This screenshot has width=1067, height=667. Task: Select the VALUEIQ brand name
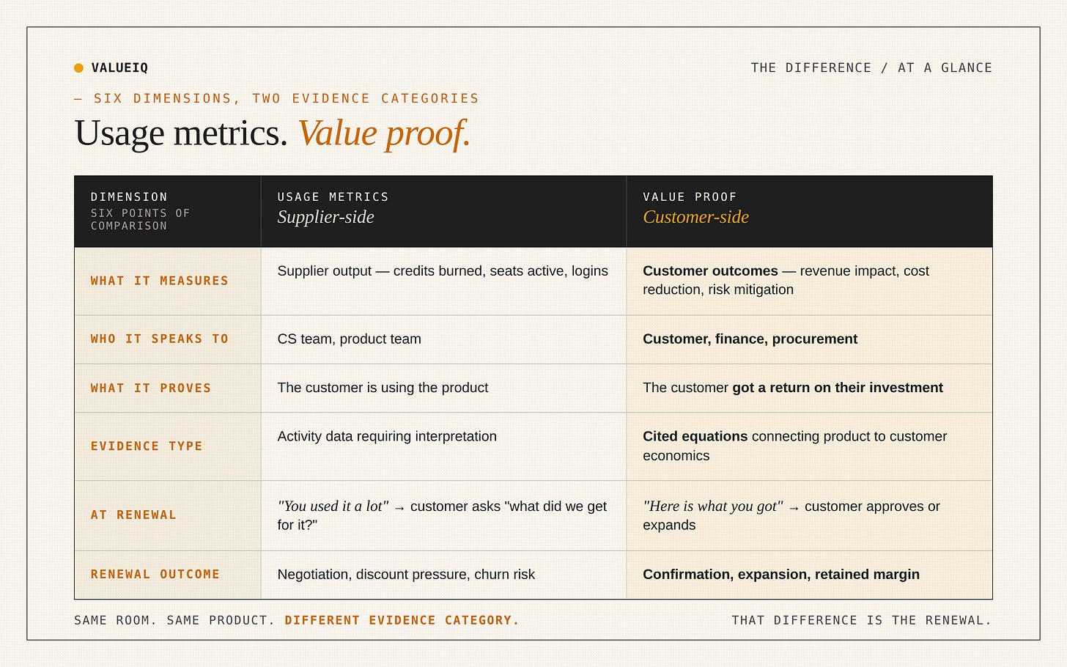coord(119,68)
